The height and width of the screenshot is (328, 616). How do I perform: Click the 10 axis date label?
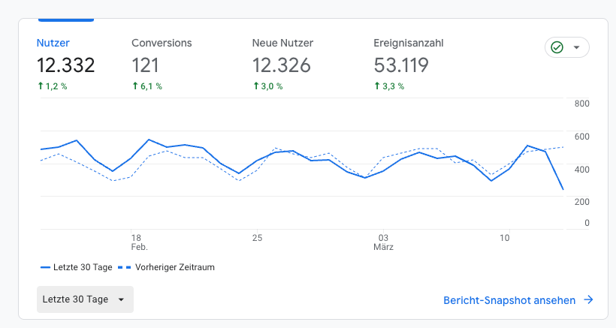pyautogui.click(x=504, y=238)
